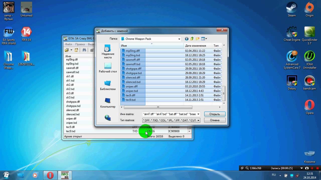Click the Windows Start button

[x=7, y=175]
